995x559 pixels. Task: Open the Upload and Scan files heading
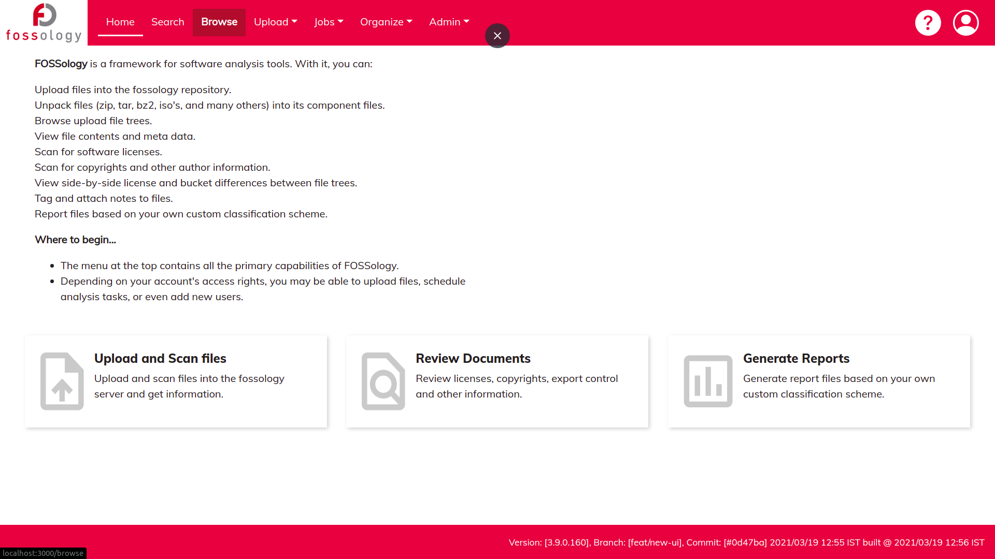(x=160, y=358)
